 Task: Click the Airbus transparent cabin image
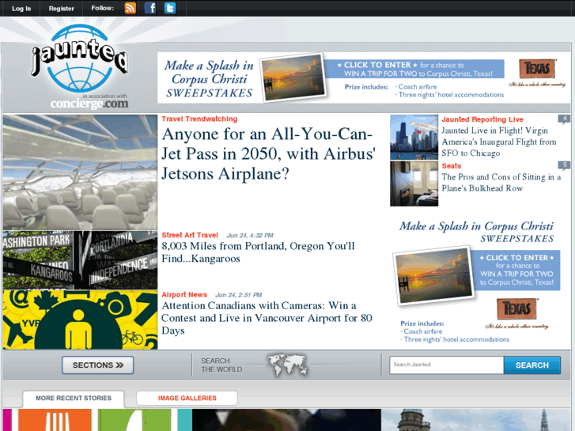pos(81,172)
